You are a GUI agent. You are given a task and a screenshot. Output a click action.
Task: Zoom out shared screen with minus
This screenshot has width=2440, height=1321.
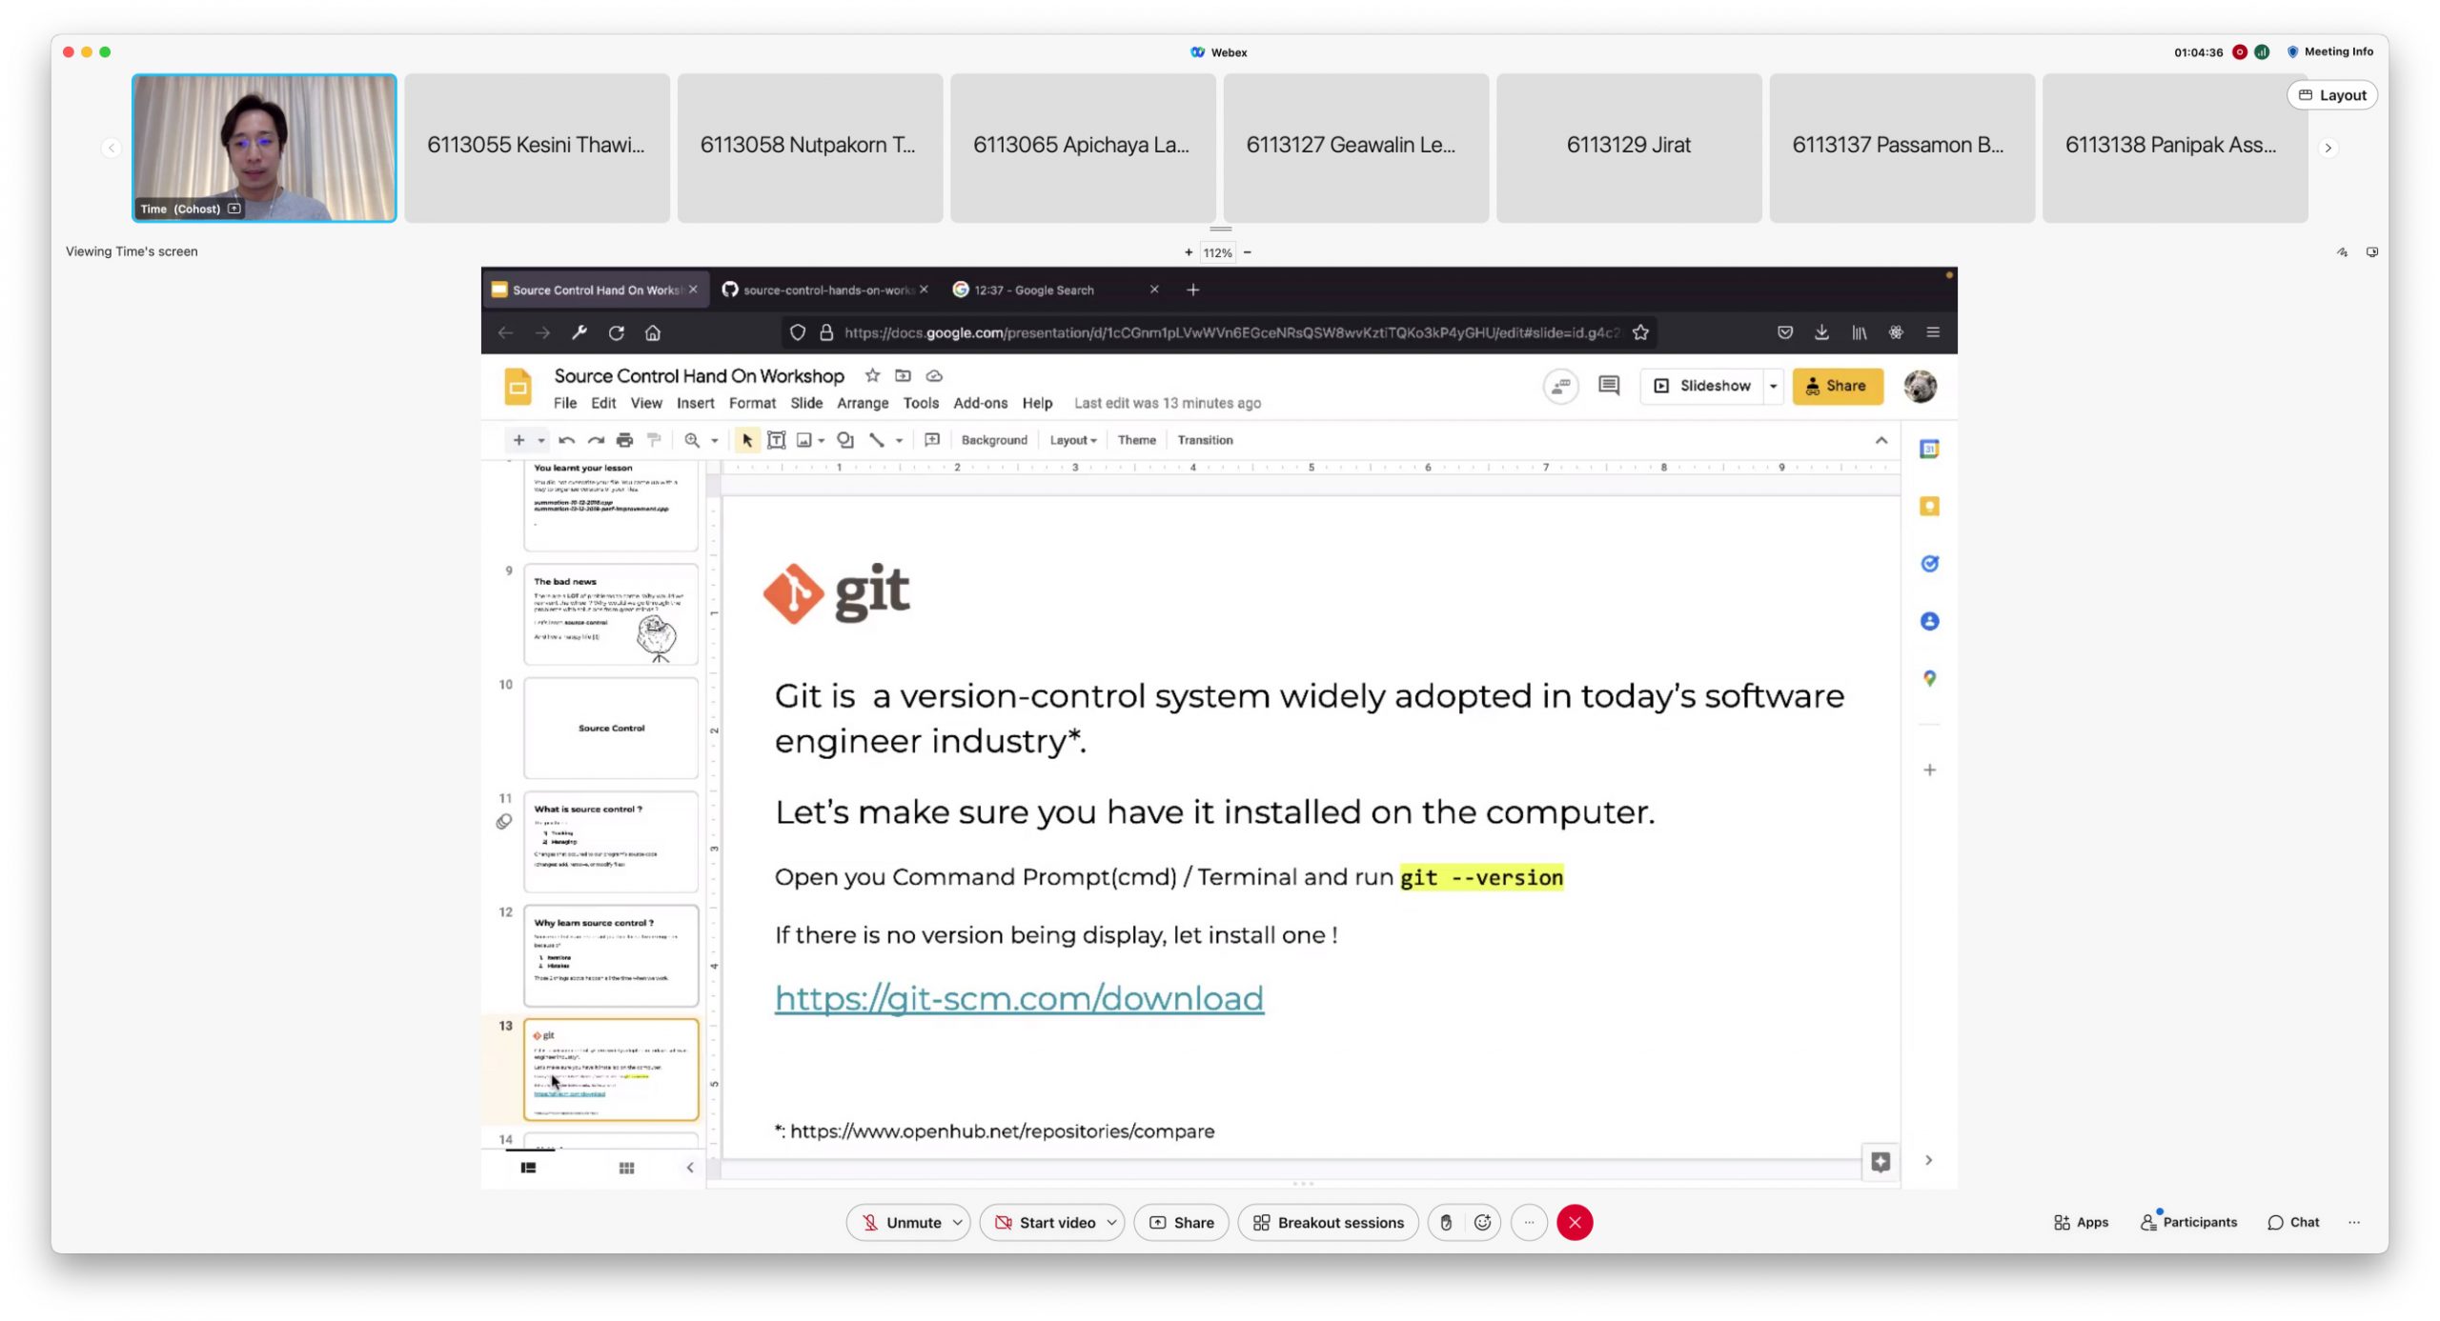1247,253
